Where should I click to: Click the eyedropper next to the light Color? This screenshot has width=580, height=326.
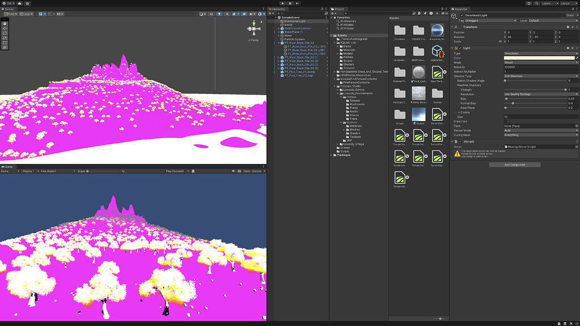pyautogui.click(x=577, y=58)
